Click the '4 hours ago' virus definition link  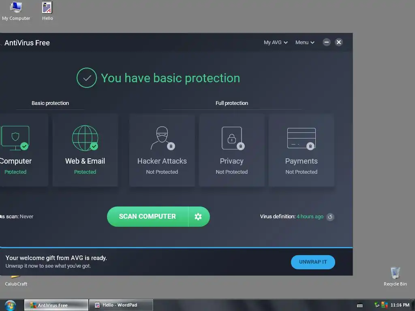[310, 217]
